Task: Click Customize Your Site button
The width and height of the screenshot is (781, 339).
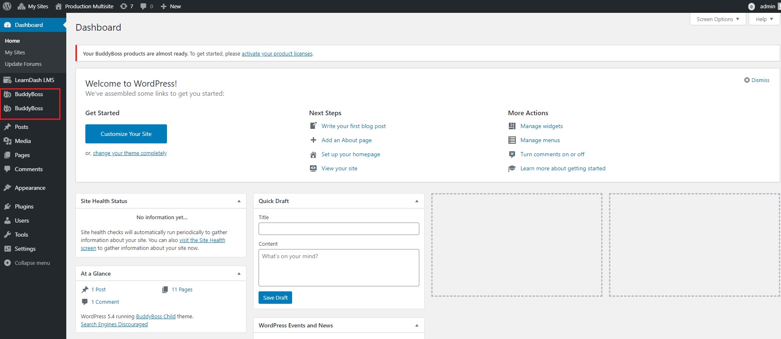Action: point(126,134)
